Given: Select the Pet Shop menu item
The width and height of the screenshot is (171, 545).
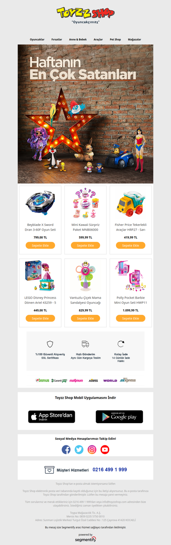Looking at the screenshot, I should 115,39.
